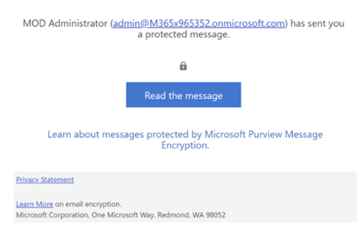358x232 pixels.
Task: Click the admin@M365x965352.onmicrosoft.com email link
Action: pyautogui.click(x=199, y=23)
